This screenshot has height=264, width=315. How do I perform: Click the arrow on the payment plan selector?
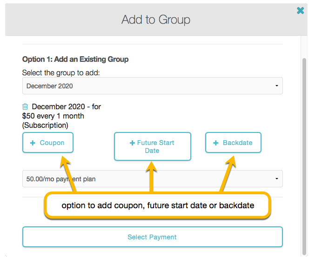pyautogui.click(x=277, y=178)
